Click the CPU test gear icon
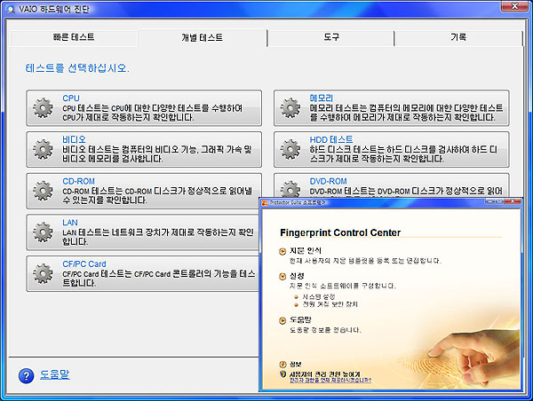The image size is (533, 401). pos(43,108)
